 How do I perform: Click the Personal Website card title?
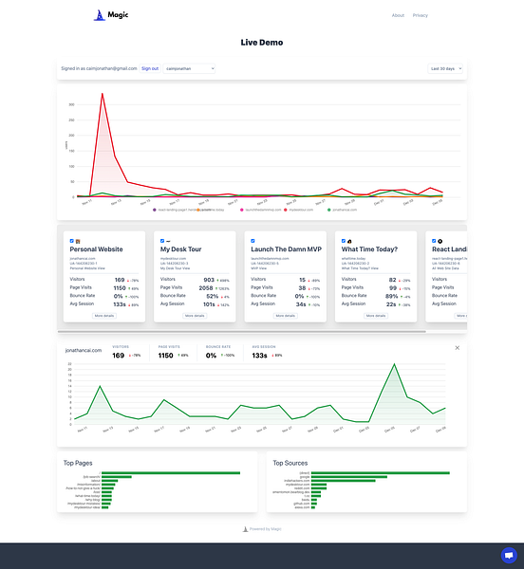pos(96,249)
